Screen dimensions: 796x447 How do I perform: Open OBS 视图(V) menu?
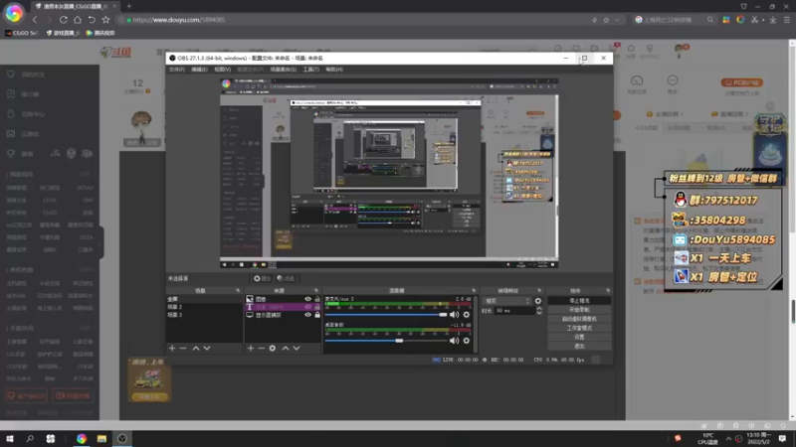222,70
